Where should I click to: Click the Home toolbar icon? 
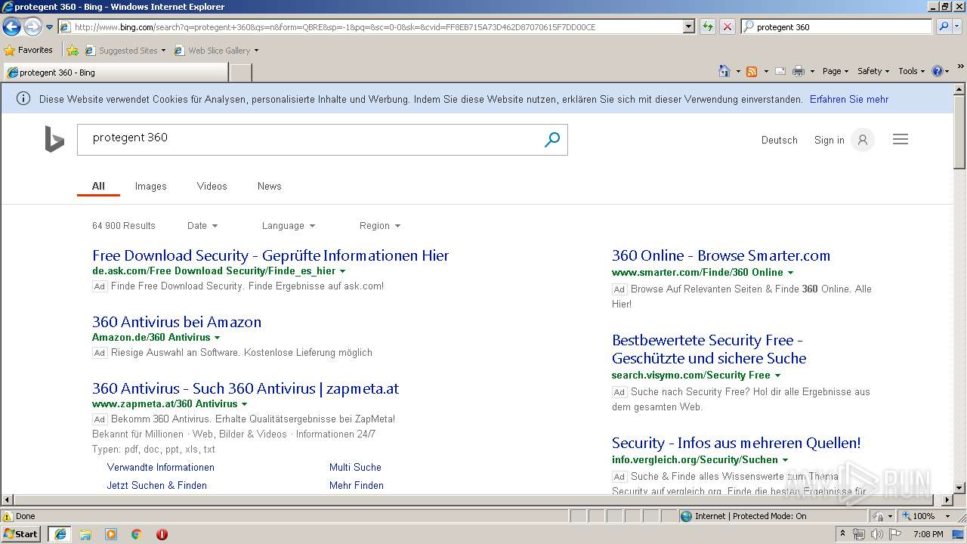(724, 71)
